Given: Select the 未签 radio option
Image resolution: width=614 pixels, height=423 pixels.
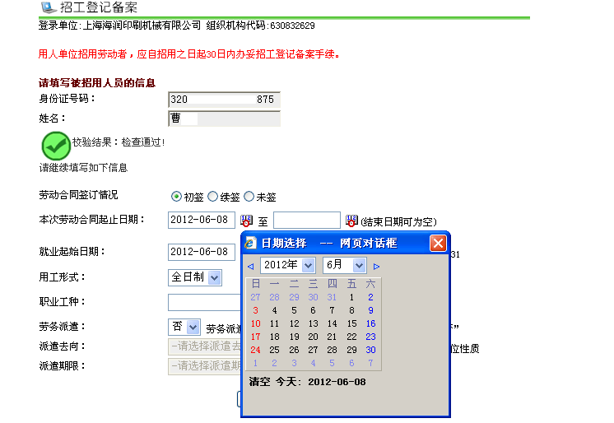Looking at the screenshot, I should coord(249,197).
